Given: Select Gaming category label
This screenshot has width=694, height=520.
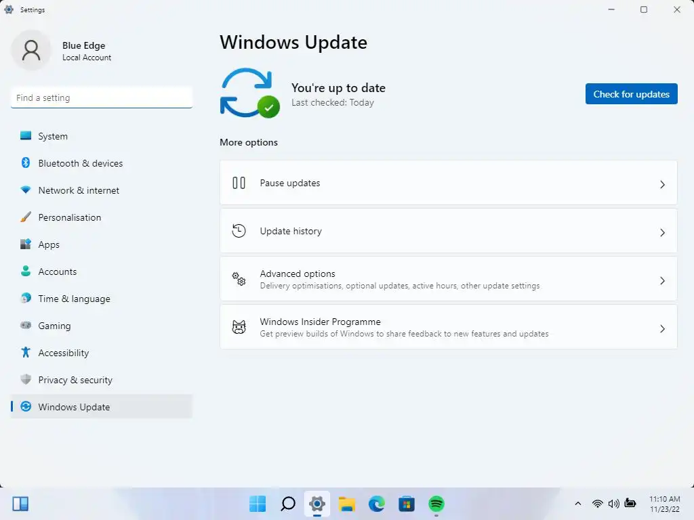Looking at the screenshot, I should 54,326.
